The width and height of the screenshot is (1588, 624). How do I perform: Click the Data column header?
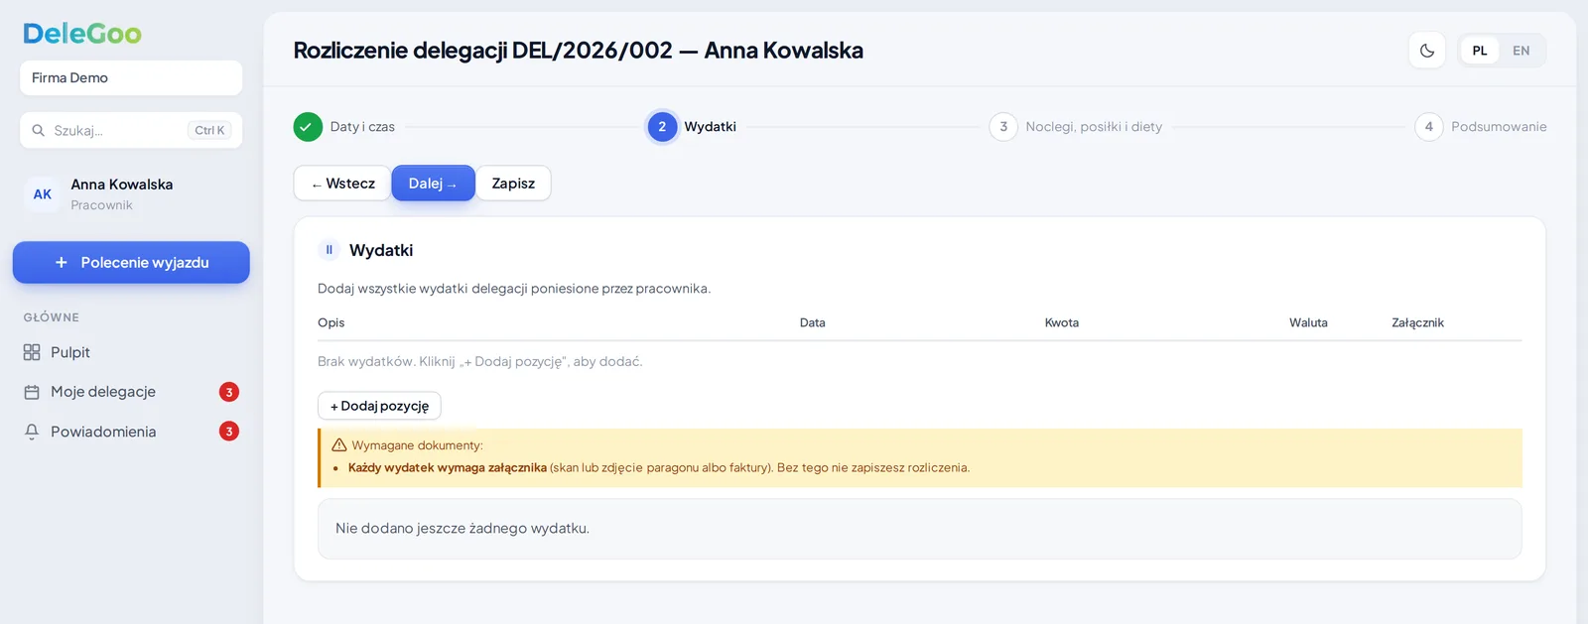point(813,322)
